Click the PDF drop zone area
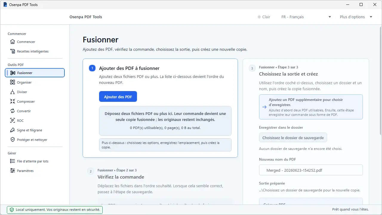The height and width of the screenshot is (215, 382). [165, 121]
